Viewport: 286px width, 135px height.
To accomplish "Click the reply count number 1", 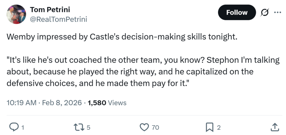I will click(x=23, y=128).
